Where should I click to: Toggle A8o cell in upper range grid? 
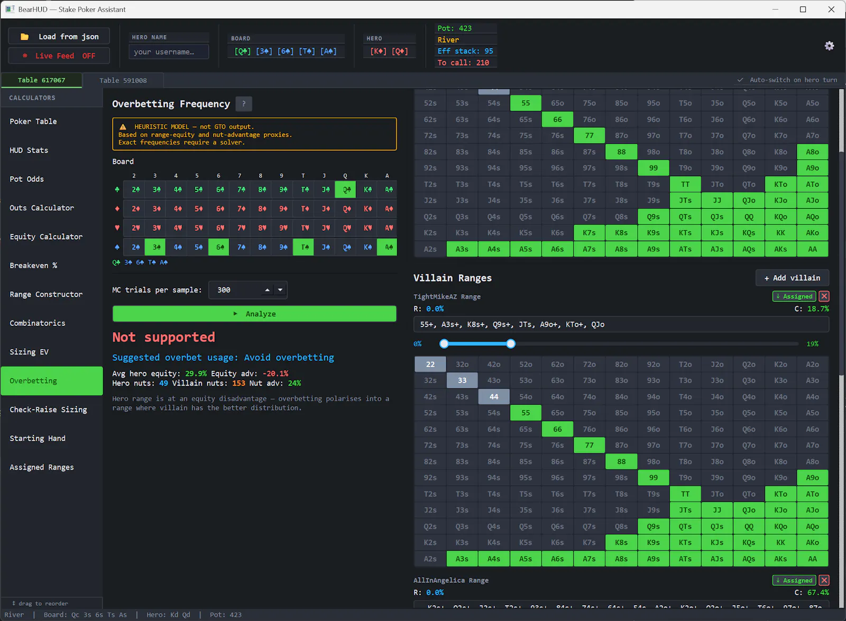812,152
